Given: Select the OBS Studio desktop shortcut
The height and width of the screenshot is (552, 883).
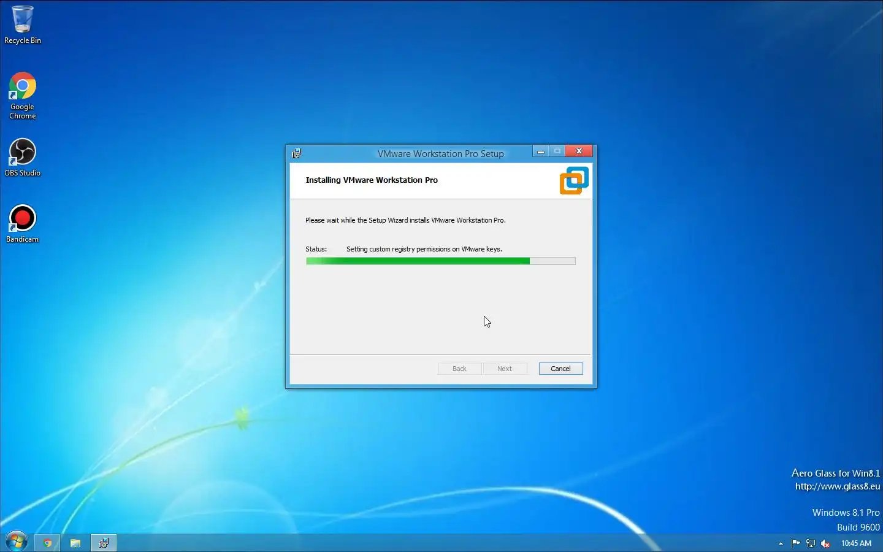Looking at the screenshot, I should tap(22, 158).
